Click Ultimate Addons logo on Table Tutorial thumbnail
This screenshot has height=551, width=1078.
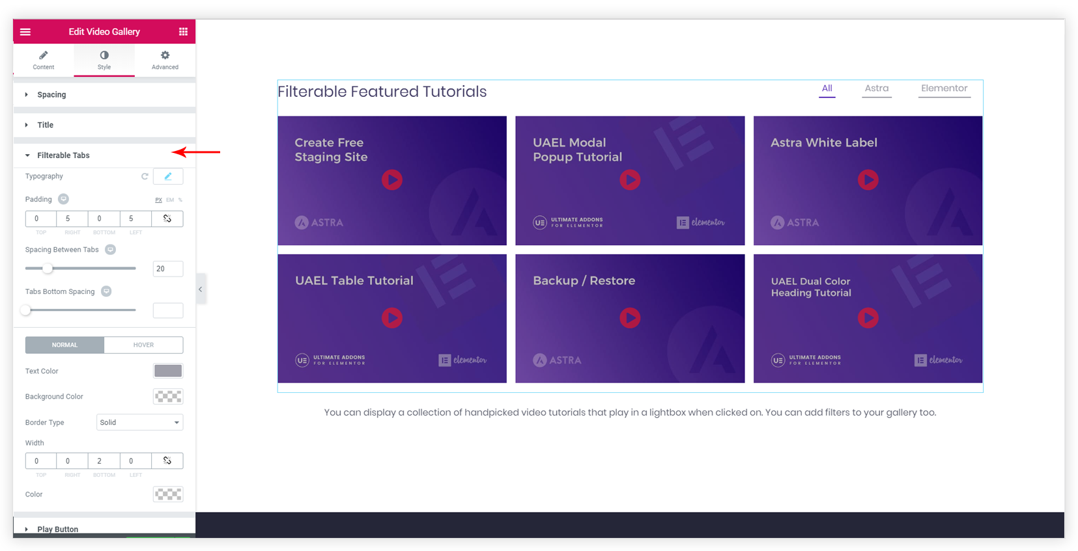click(330, 360)
